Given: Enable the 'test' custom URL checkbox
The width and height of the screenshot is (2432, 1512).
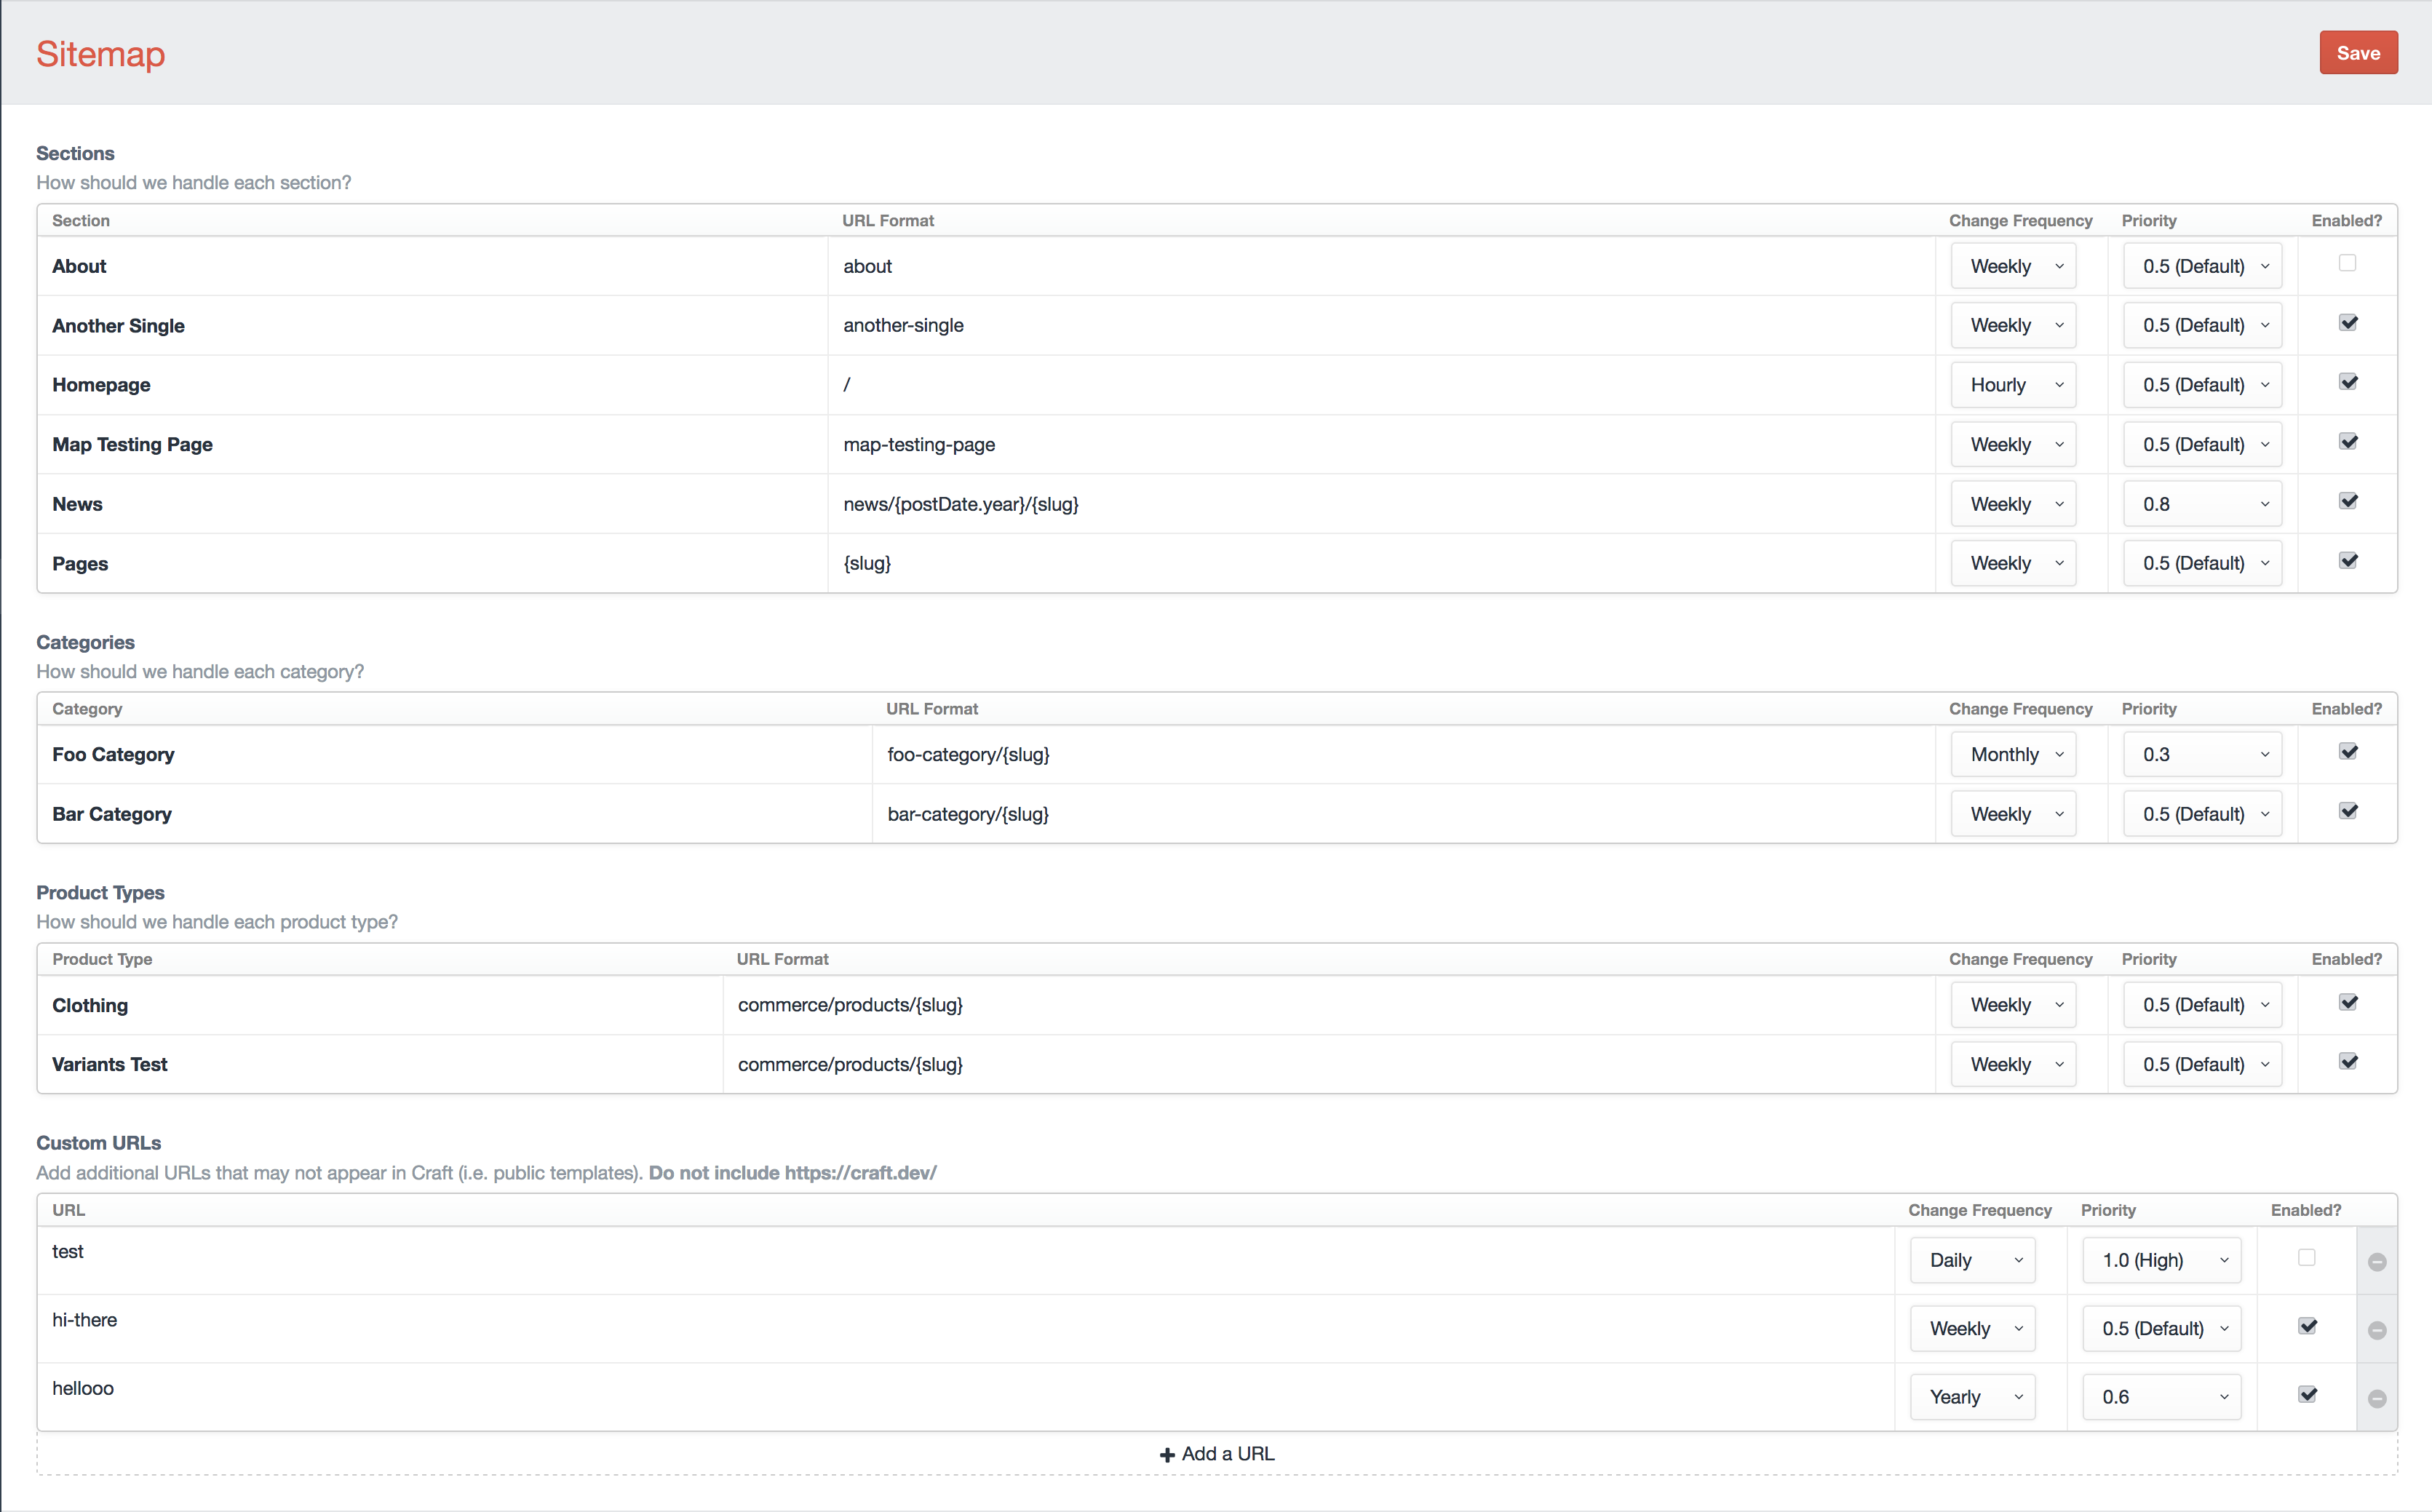Looking at the screenshot, I should (x=2306, y=1258).
